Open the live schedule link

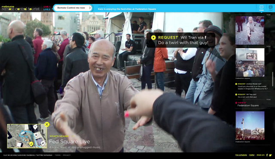(x=241, y=155)
